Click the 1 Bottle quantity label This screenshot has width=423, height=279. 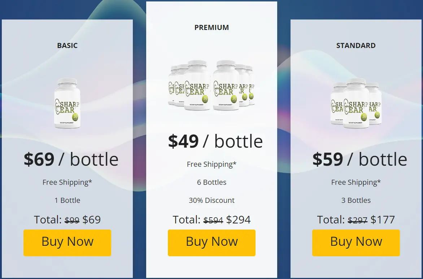pos(67,200)
